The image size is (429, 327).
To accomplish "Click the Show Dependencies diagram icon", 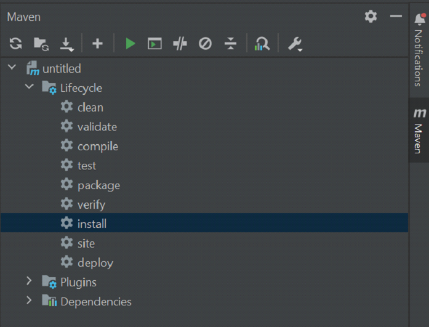I will pyautogui.click(x=262, y=44).
